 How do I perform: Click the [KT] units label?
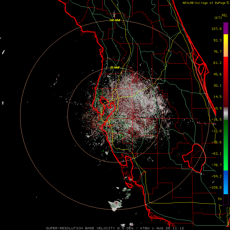(x=218, y=18)
